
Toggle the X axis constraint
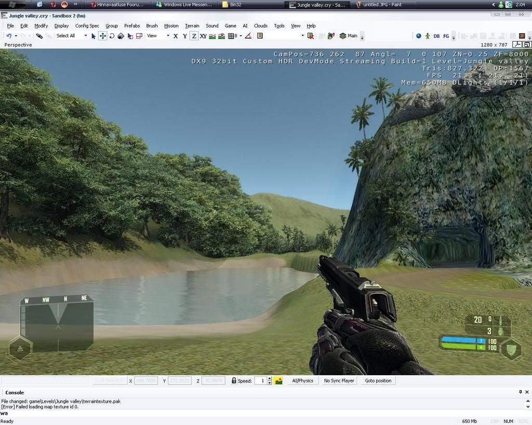(x=176, y=36)
